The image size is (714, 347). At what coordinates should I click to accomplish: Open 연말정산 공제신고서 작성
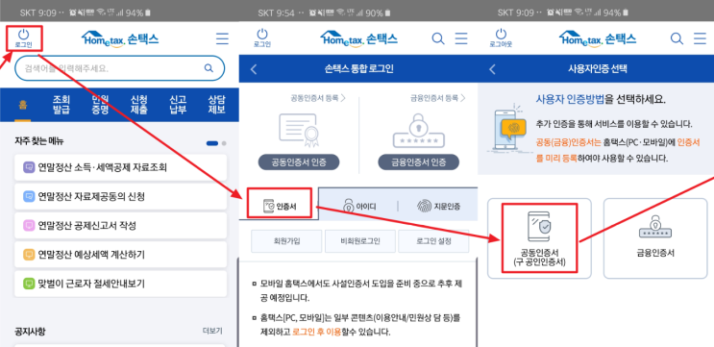pos(121,226)
